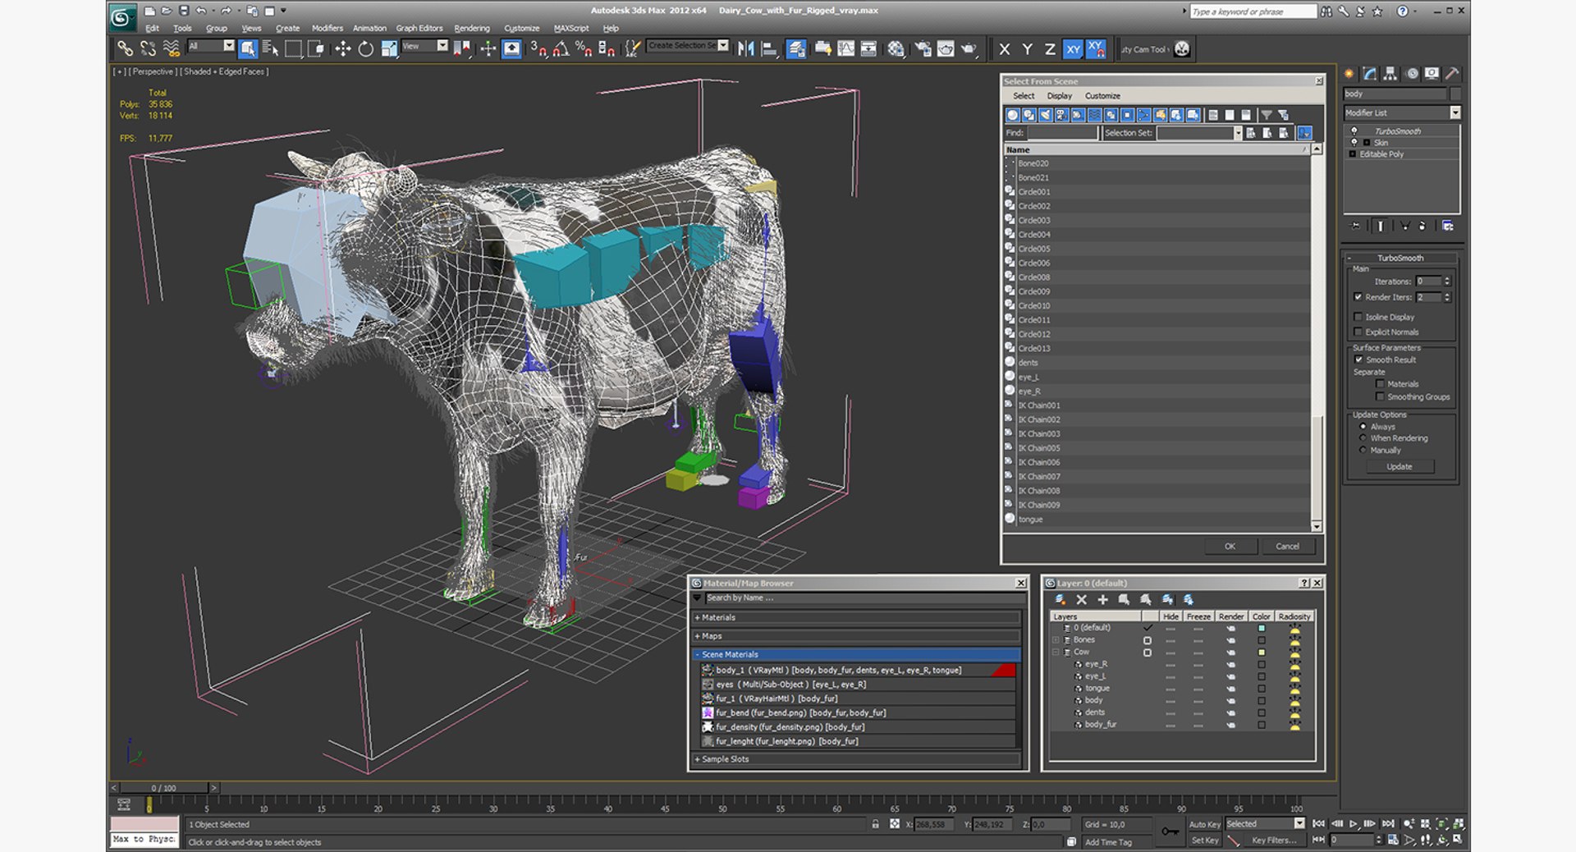Open the Material Editor icon
Screen dimensions: 1576x852
tap(896, 48)
